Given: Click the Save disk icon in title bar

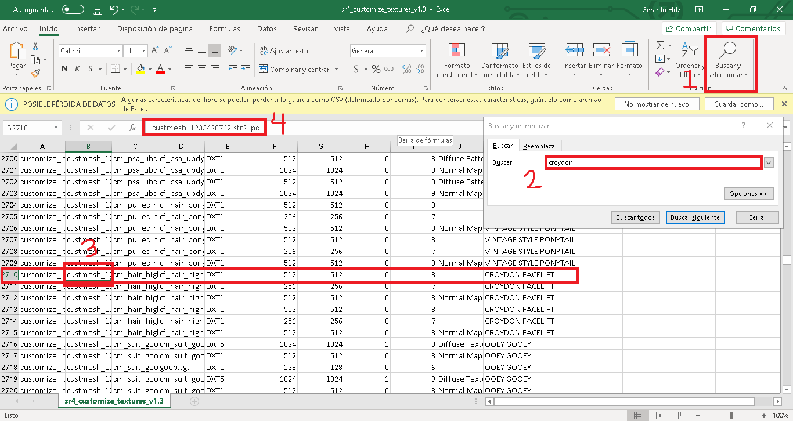Looking at the screenshot, I should (98, 9).
